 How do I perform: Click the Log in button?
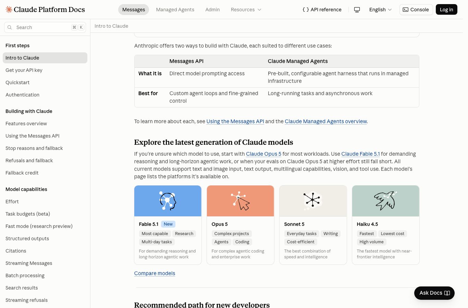click(446, 10)
